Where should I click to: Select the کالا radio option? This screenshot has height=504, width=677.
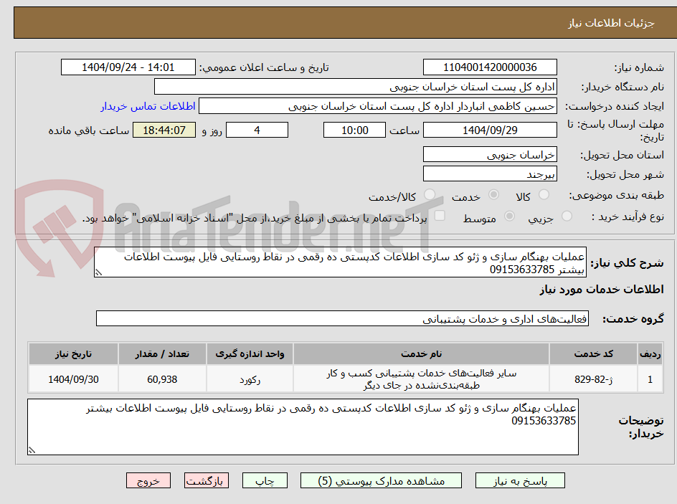(545, 194)
